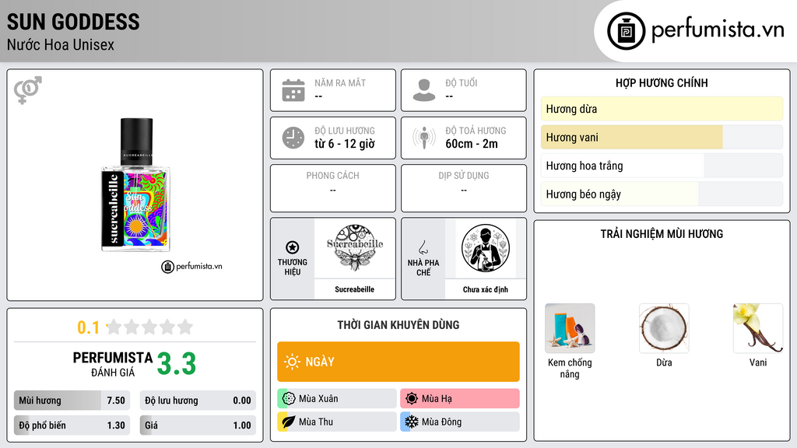This screenshot has width=797, height=448.
Task: Click the Vani vanilla note image
Action: coord(758,328)
